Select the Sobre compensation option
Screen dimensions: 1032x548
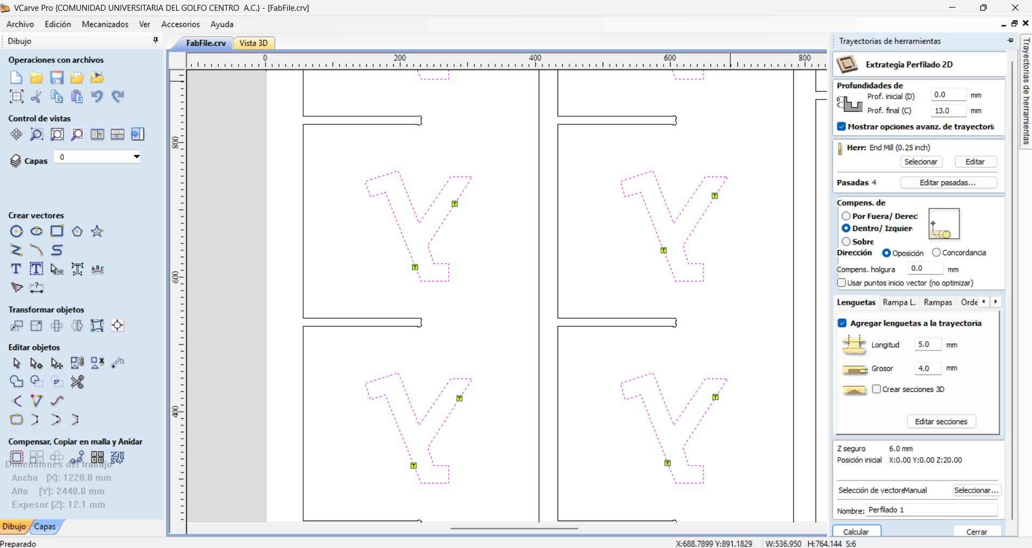pyautogui.click(x=846, y=242)
